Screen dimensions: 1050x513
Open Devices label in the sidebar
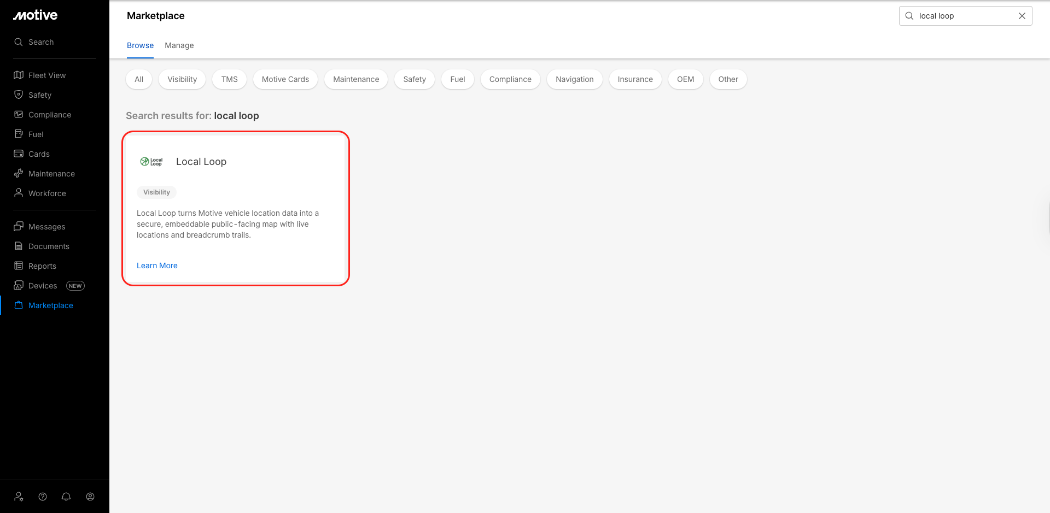[x=43, y=286]
